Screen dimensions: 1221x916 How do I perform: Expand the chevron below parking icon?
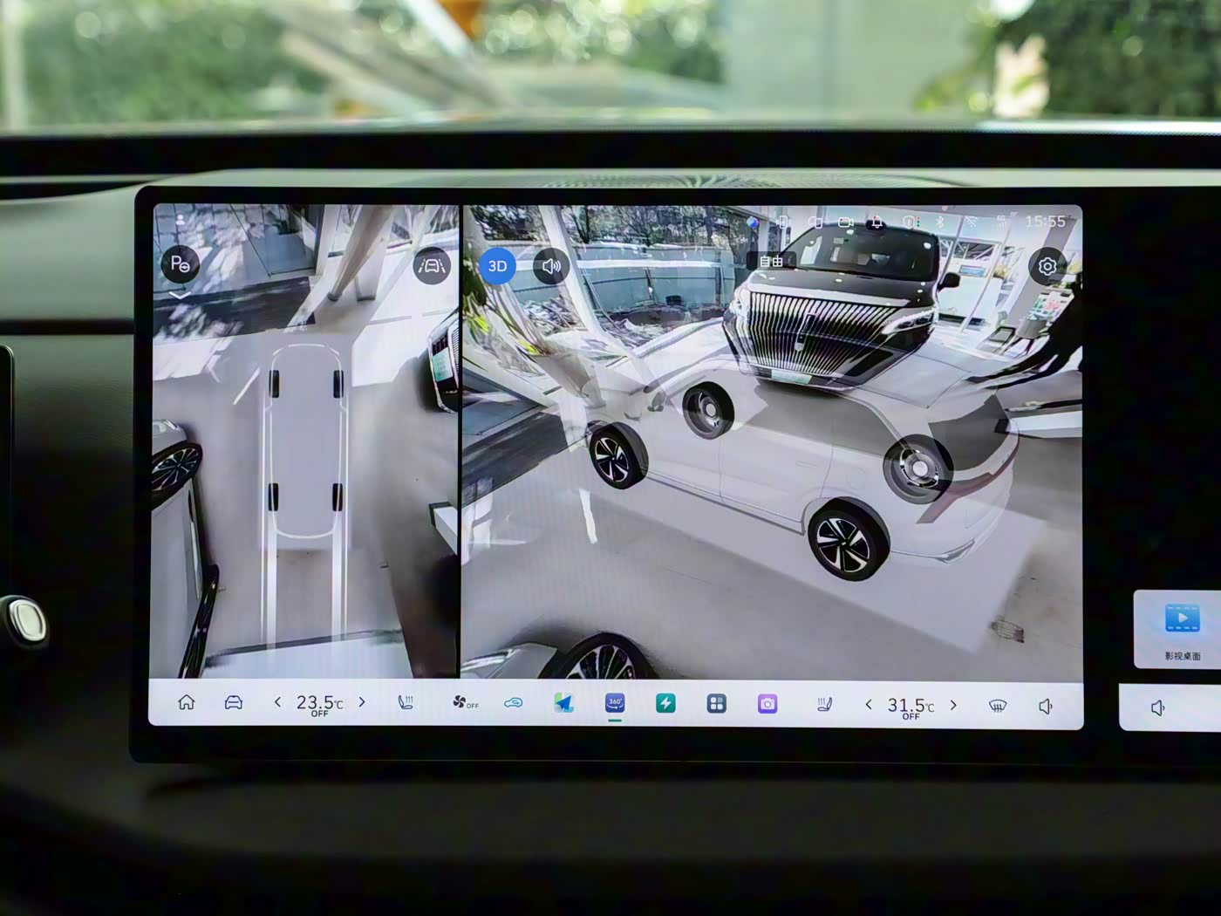[x=180, y=297]
